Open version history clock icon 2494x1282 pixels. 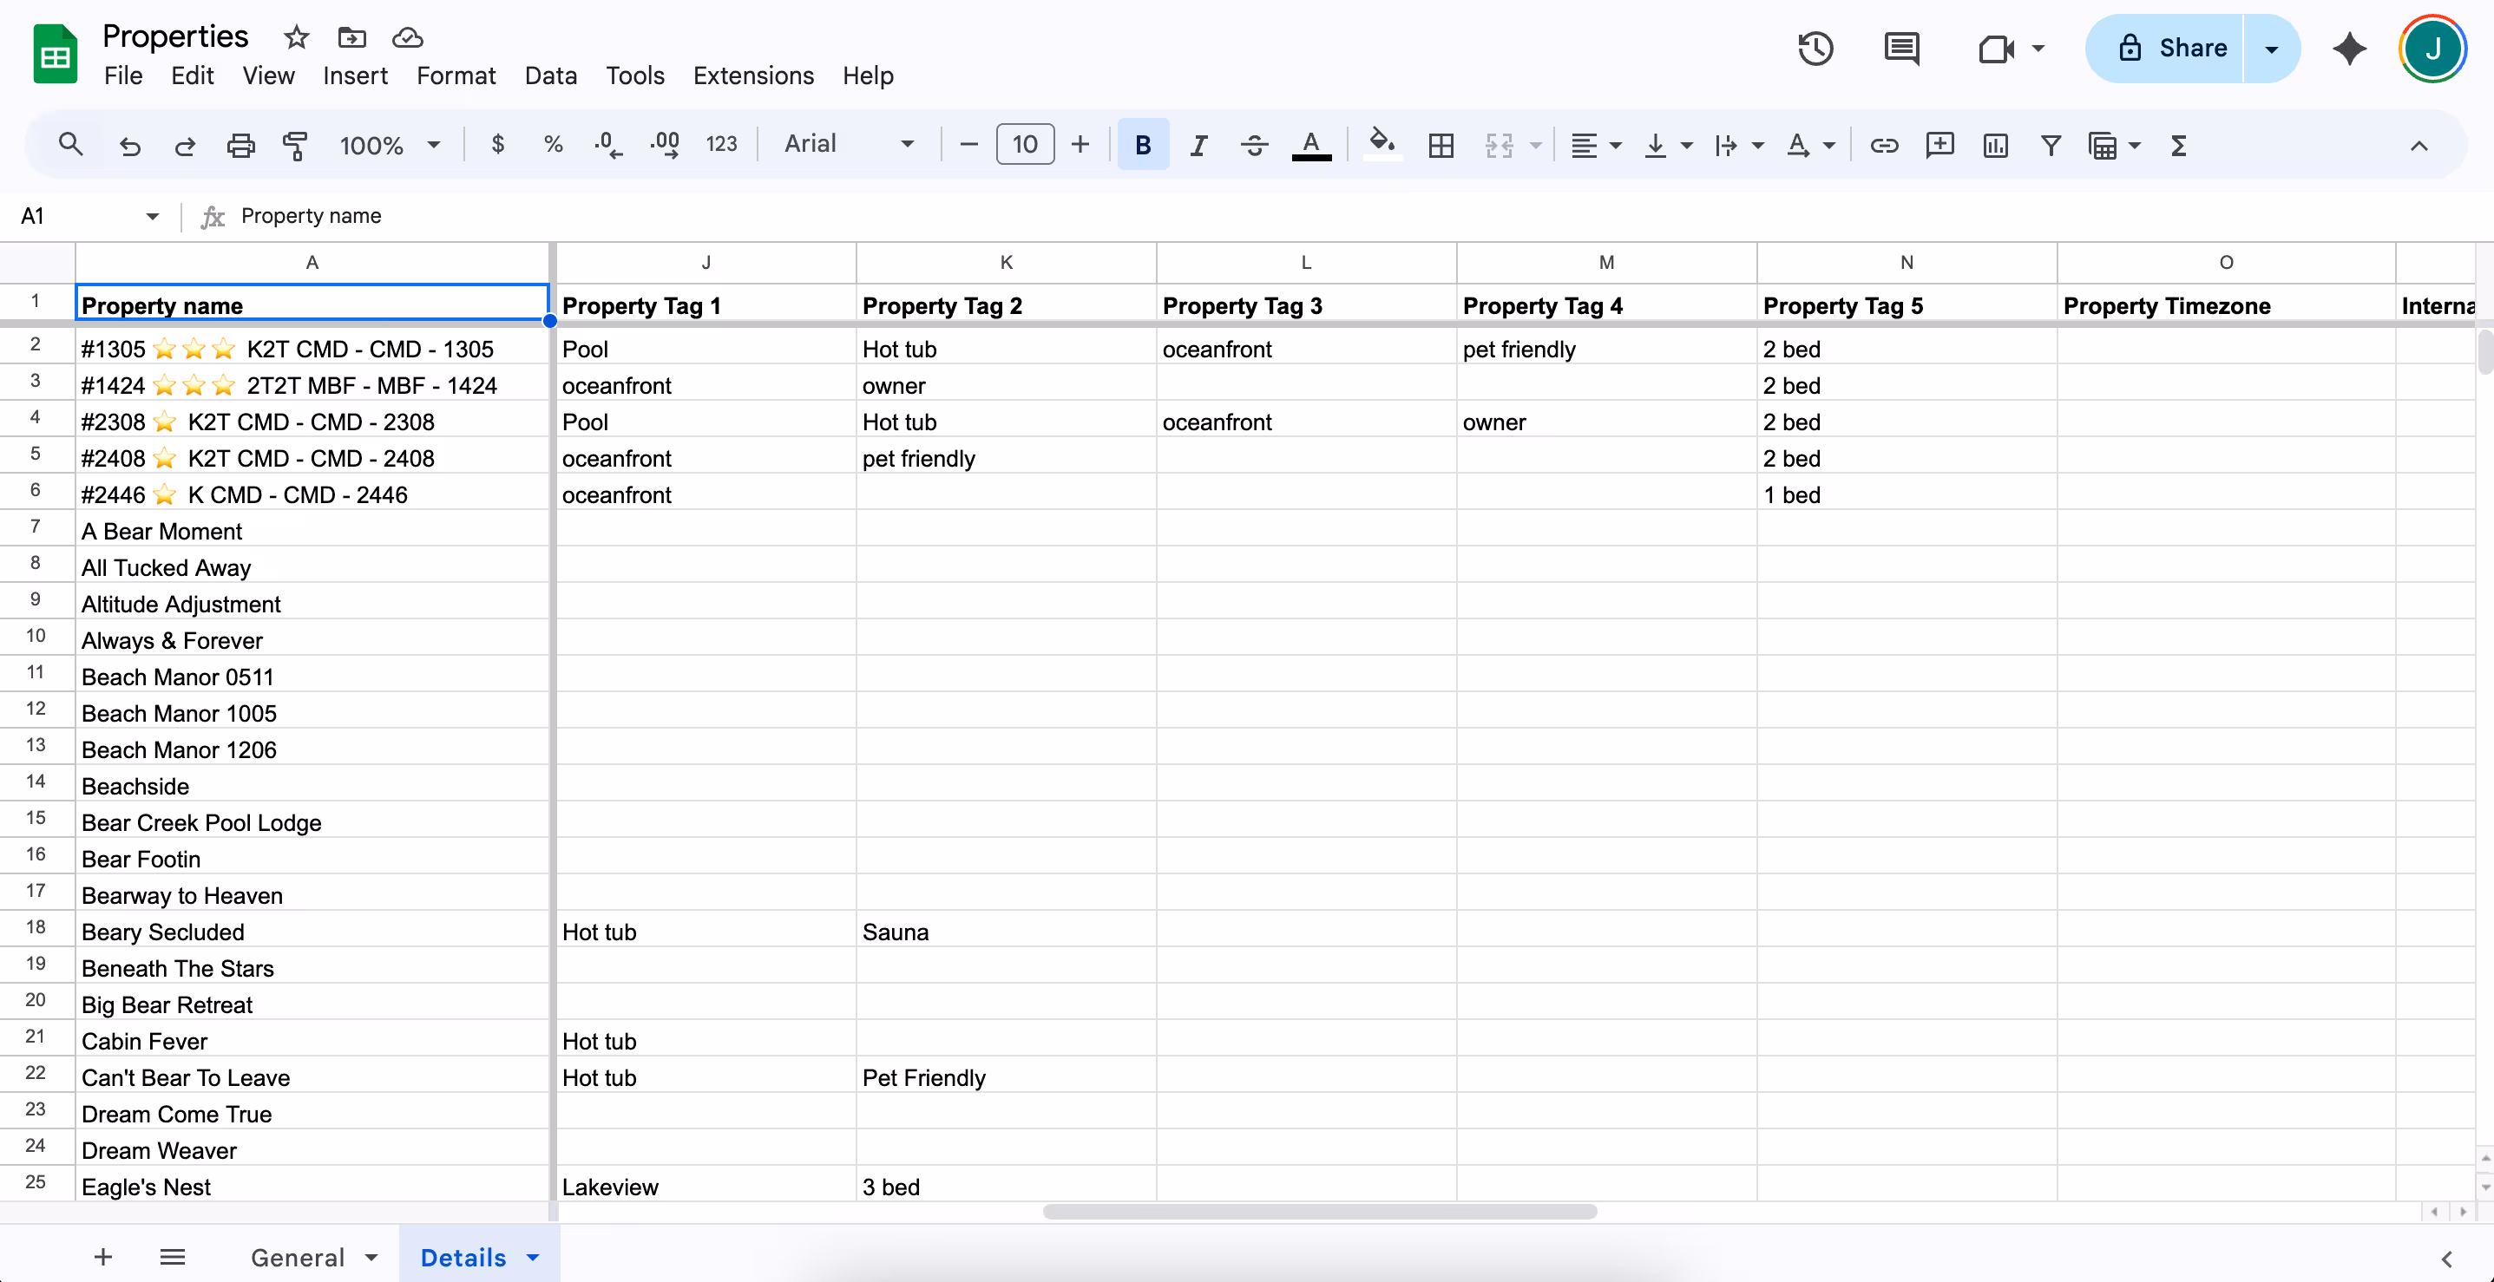pos(1815,49)
